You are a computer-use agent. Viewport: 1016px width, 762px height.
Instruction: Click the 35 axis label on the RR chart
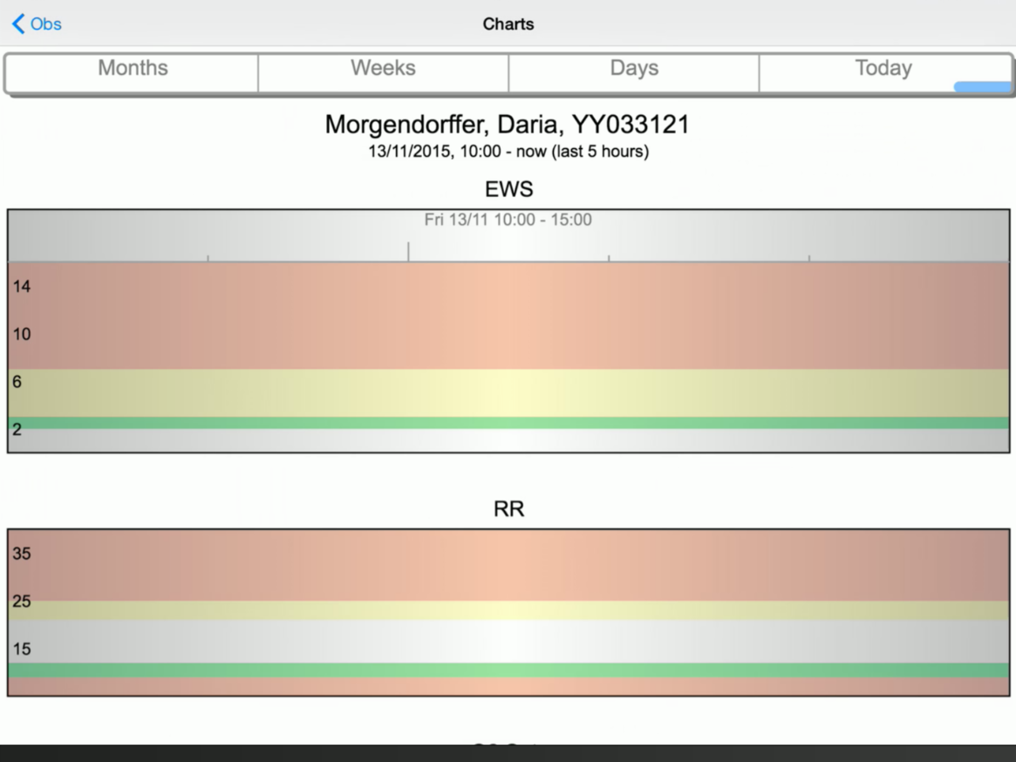[22, 554]
